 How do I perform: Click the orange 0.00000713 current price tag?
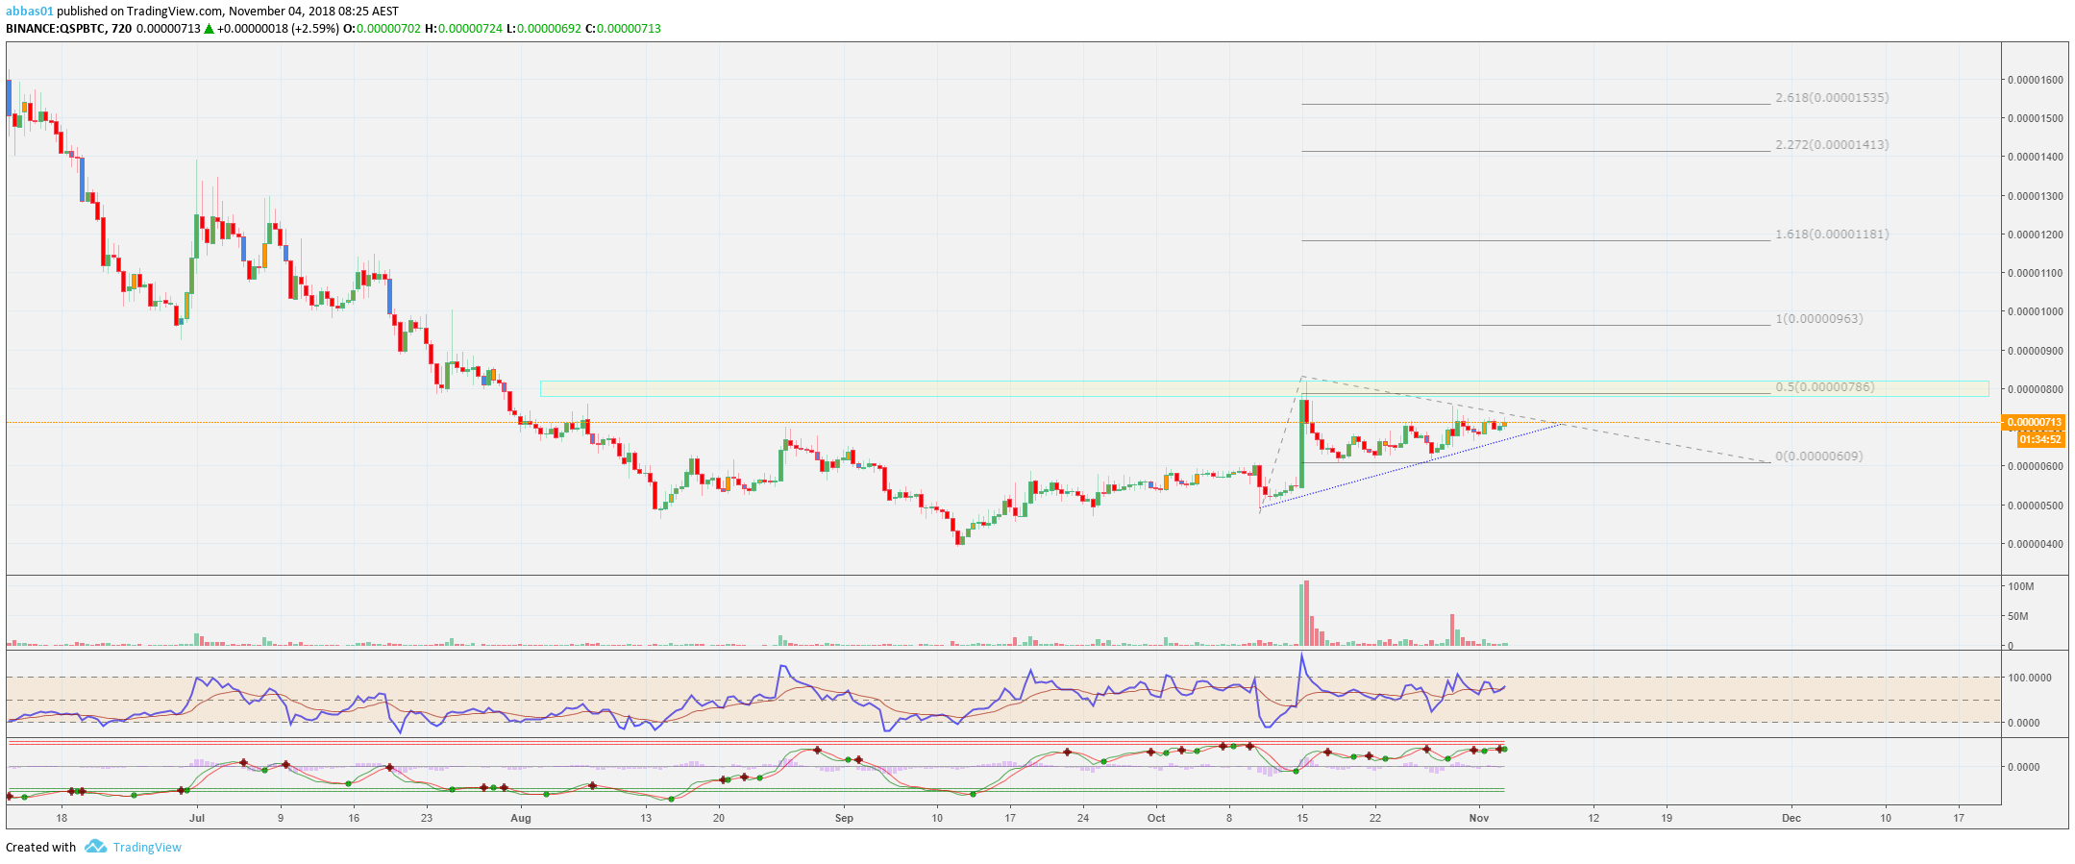pyautogui.click(x=2033, y=422)
